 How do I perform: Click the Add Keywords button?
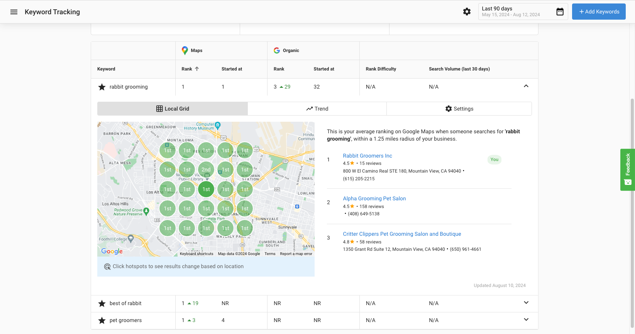coord(599,12)
